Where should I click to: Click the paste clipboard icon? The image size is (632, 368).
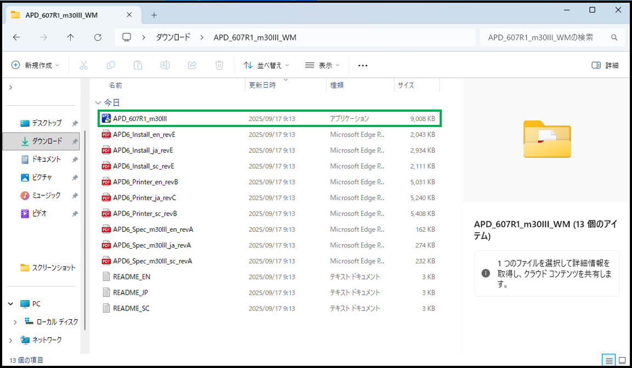pos(138,65)
